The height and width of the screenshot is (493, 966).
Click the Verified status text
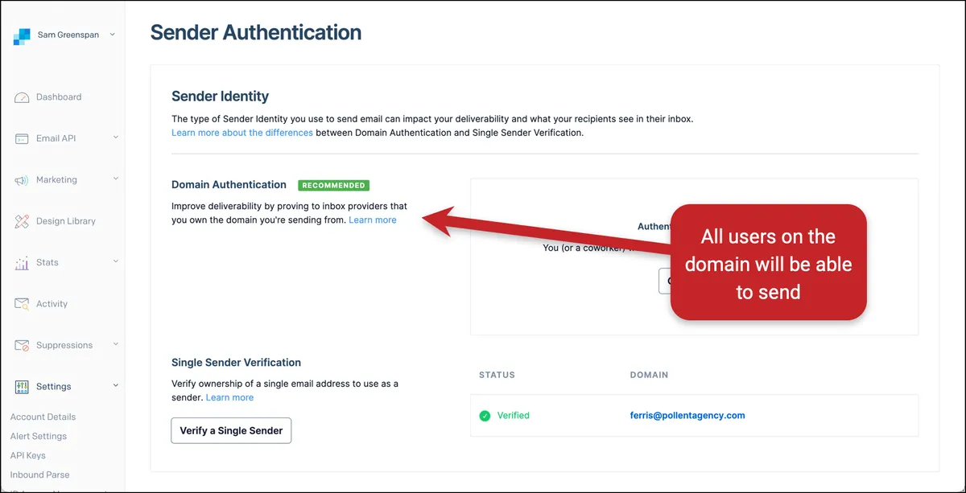(514, 416)
